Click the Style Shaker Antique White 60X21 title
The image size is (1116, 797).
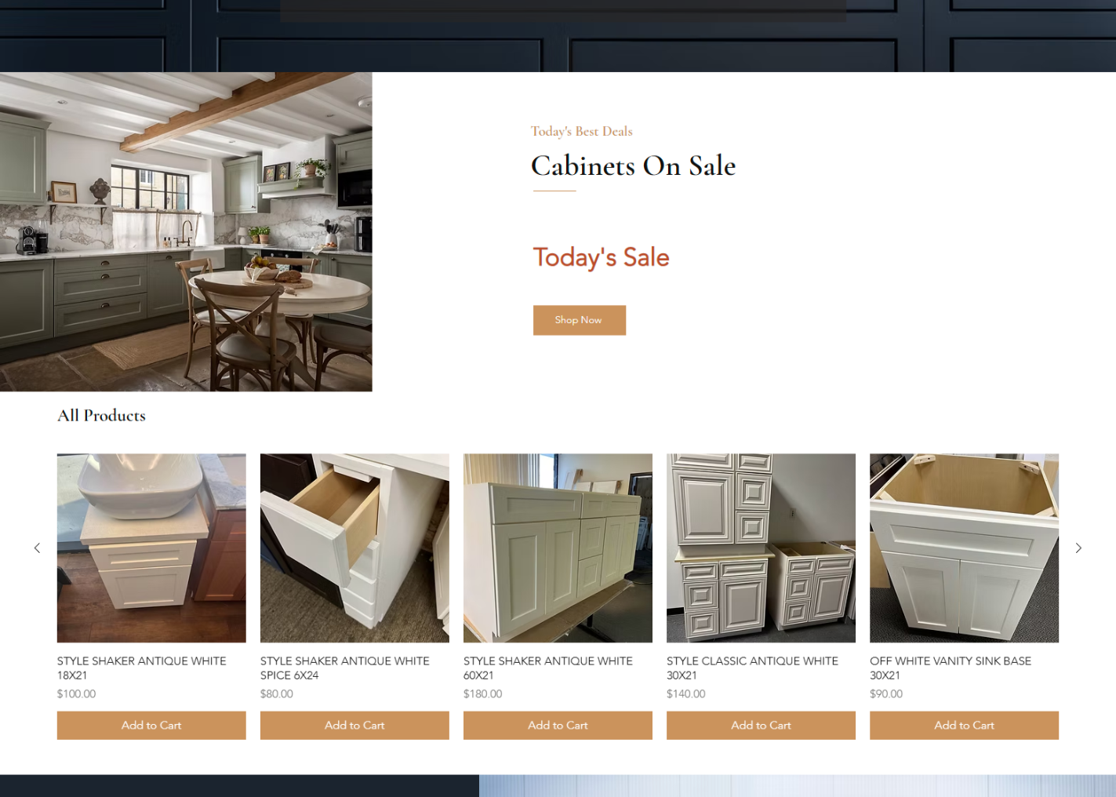pos(548,668)
